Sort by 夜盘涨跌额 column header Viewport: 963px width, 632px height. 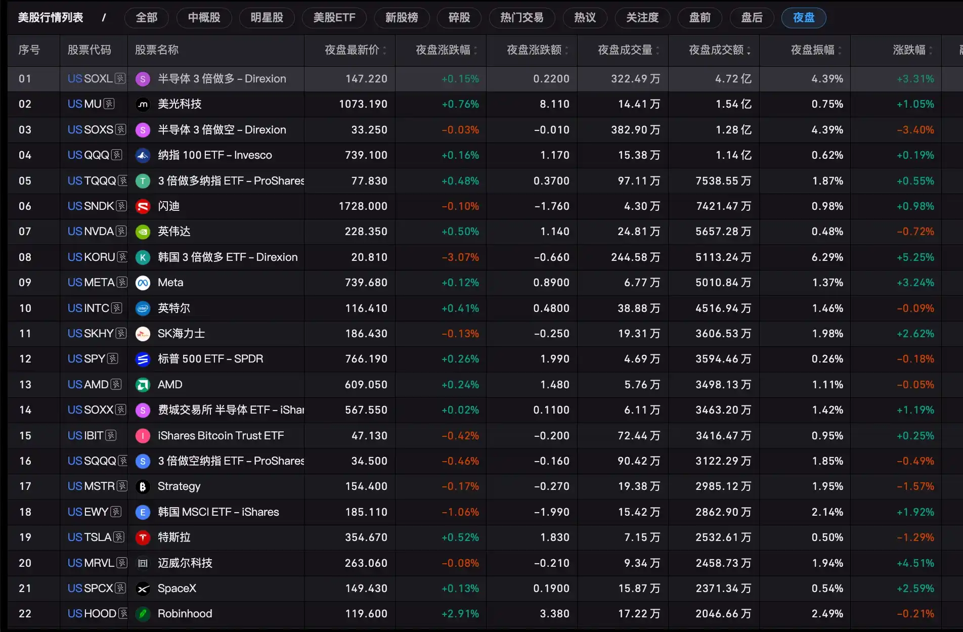(537, 50)
